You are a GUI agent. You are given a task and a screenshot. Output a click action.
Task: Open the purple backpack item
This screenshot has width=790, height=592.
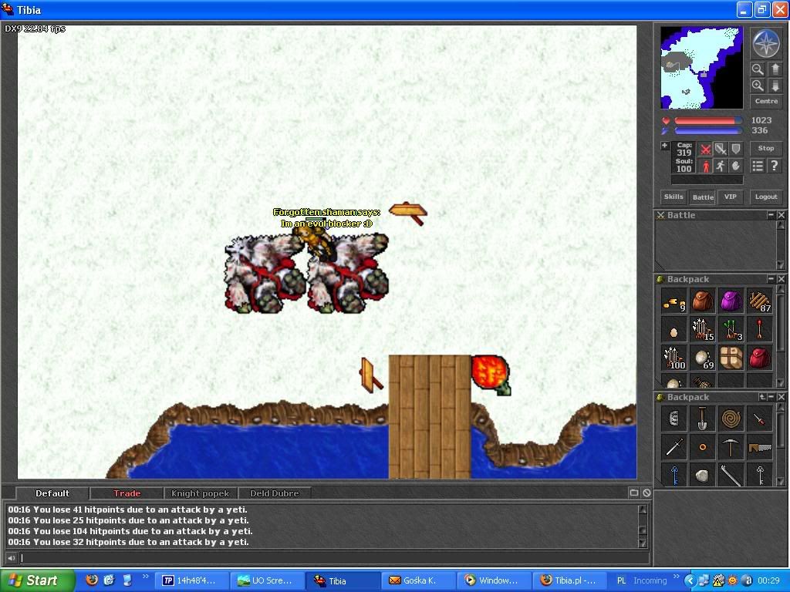pos(731,302)
